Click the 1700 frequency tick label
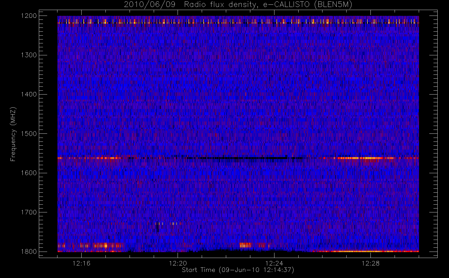 [29, 212]
